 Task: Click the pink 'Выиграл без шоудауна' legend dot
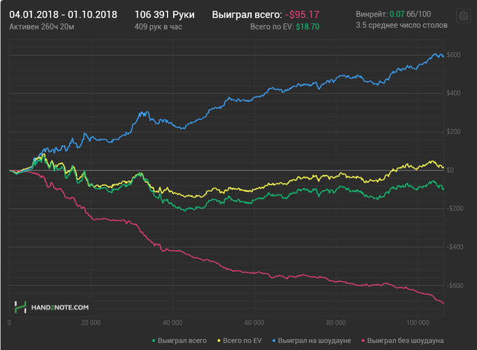point(363,340)
